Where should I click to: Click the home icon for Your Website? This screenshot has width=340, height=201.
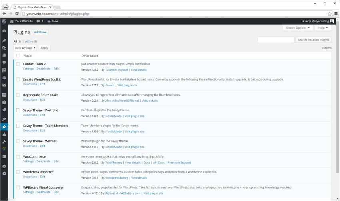12,21
